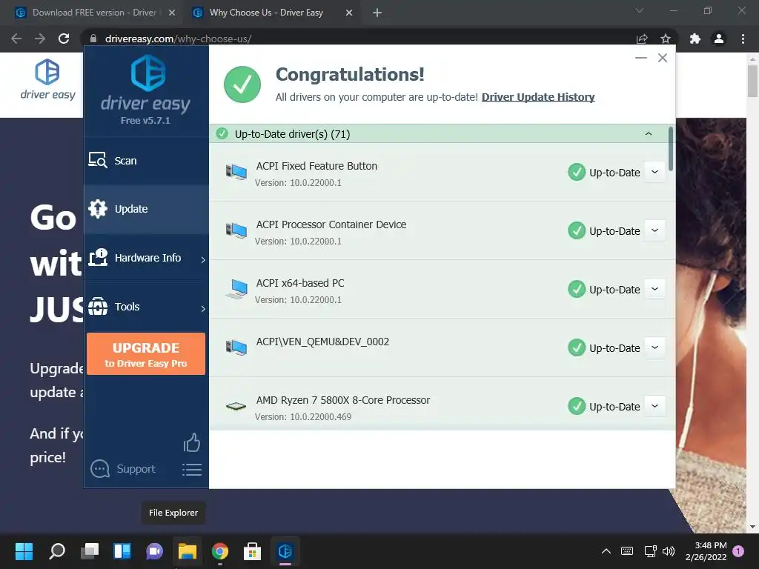
Task: Switch to Download FREE version browser tab
Action: click(x=93, y=13)
